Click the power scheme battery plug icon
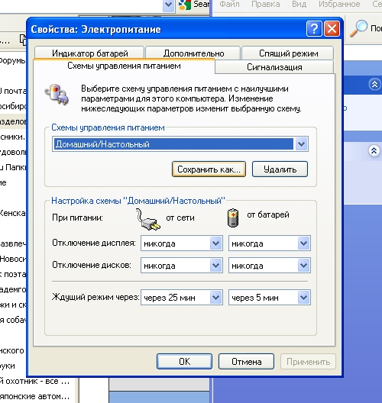 coord(57,95)
